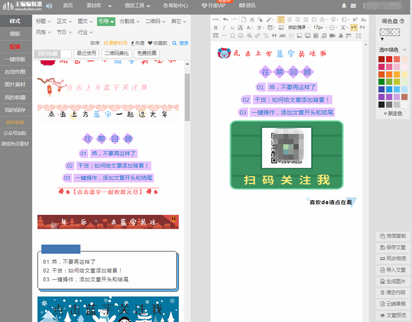Image resolution: width=412 pixels, height=322 pixels.
Task: Select the red 年乐 banner template thumbnail
Action: (108, 222)
